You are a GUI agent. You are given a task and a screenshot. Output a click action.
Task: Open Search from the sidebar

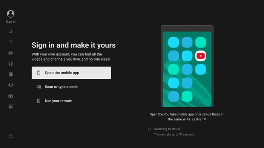[11, 32]
